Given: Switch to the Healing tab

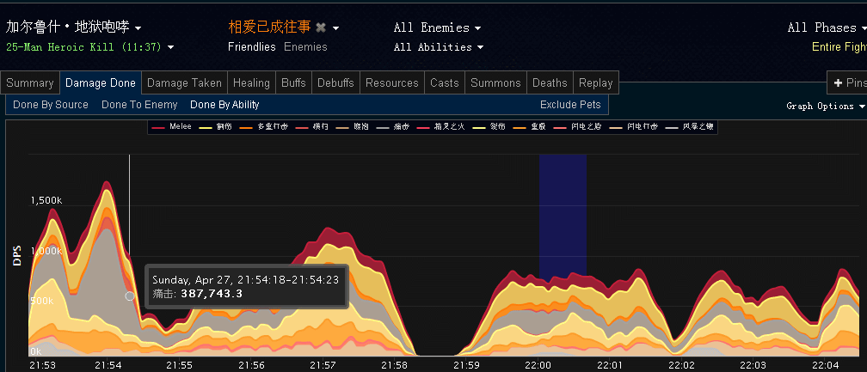Looking at the screenshot, I should [x=251, y=83].
